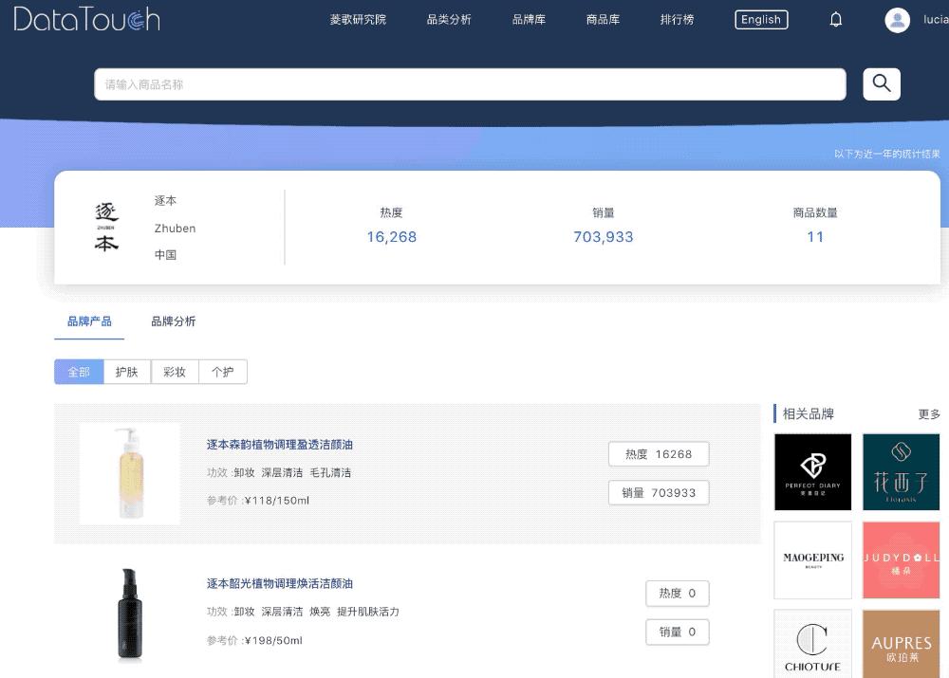Switch to the 个护 filter
Viewport: 949px width, 678px height.
[222, 371]
